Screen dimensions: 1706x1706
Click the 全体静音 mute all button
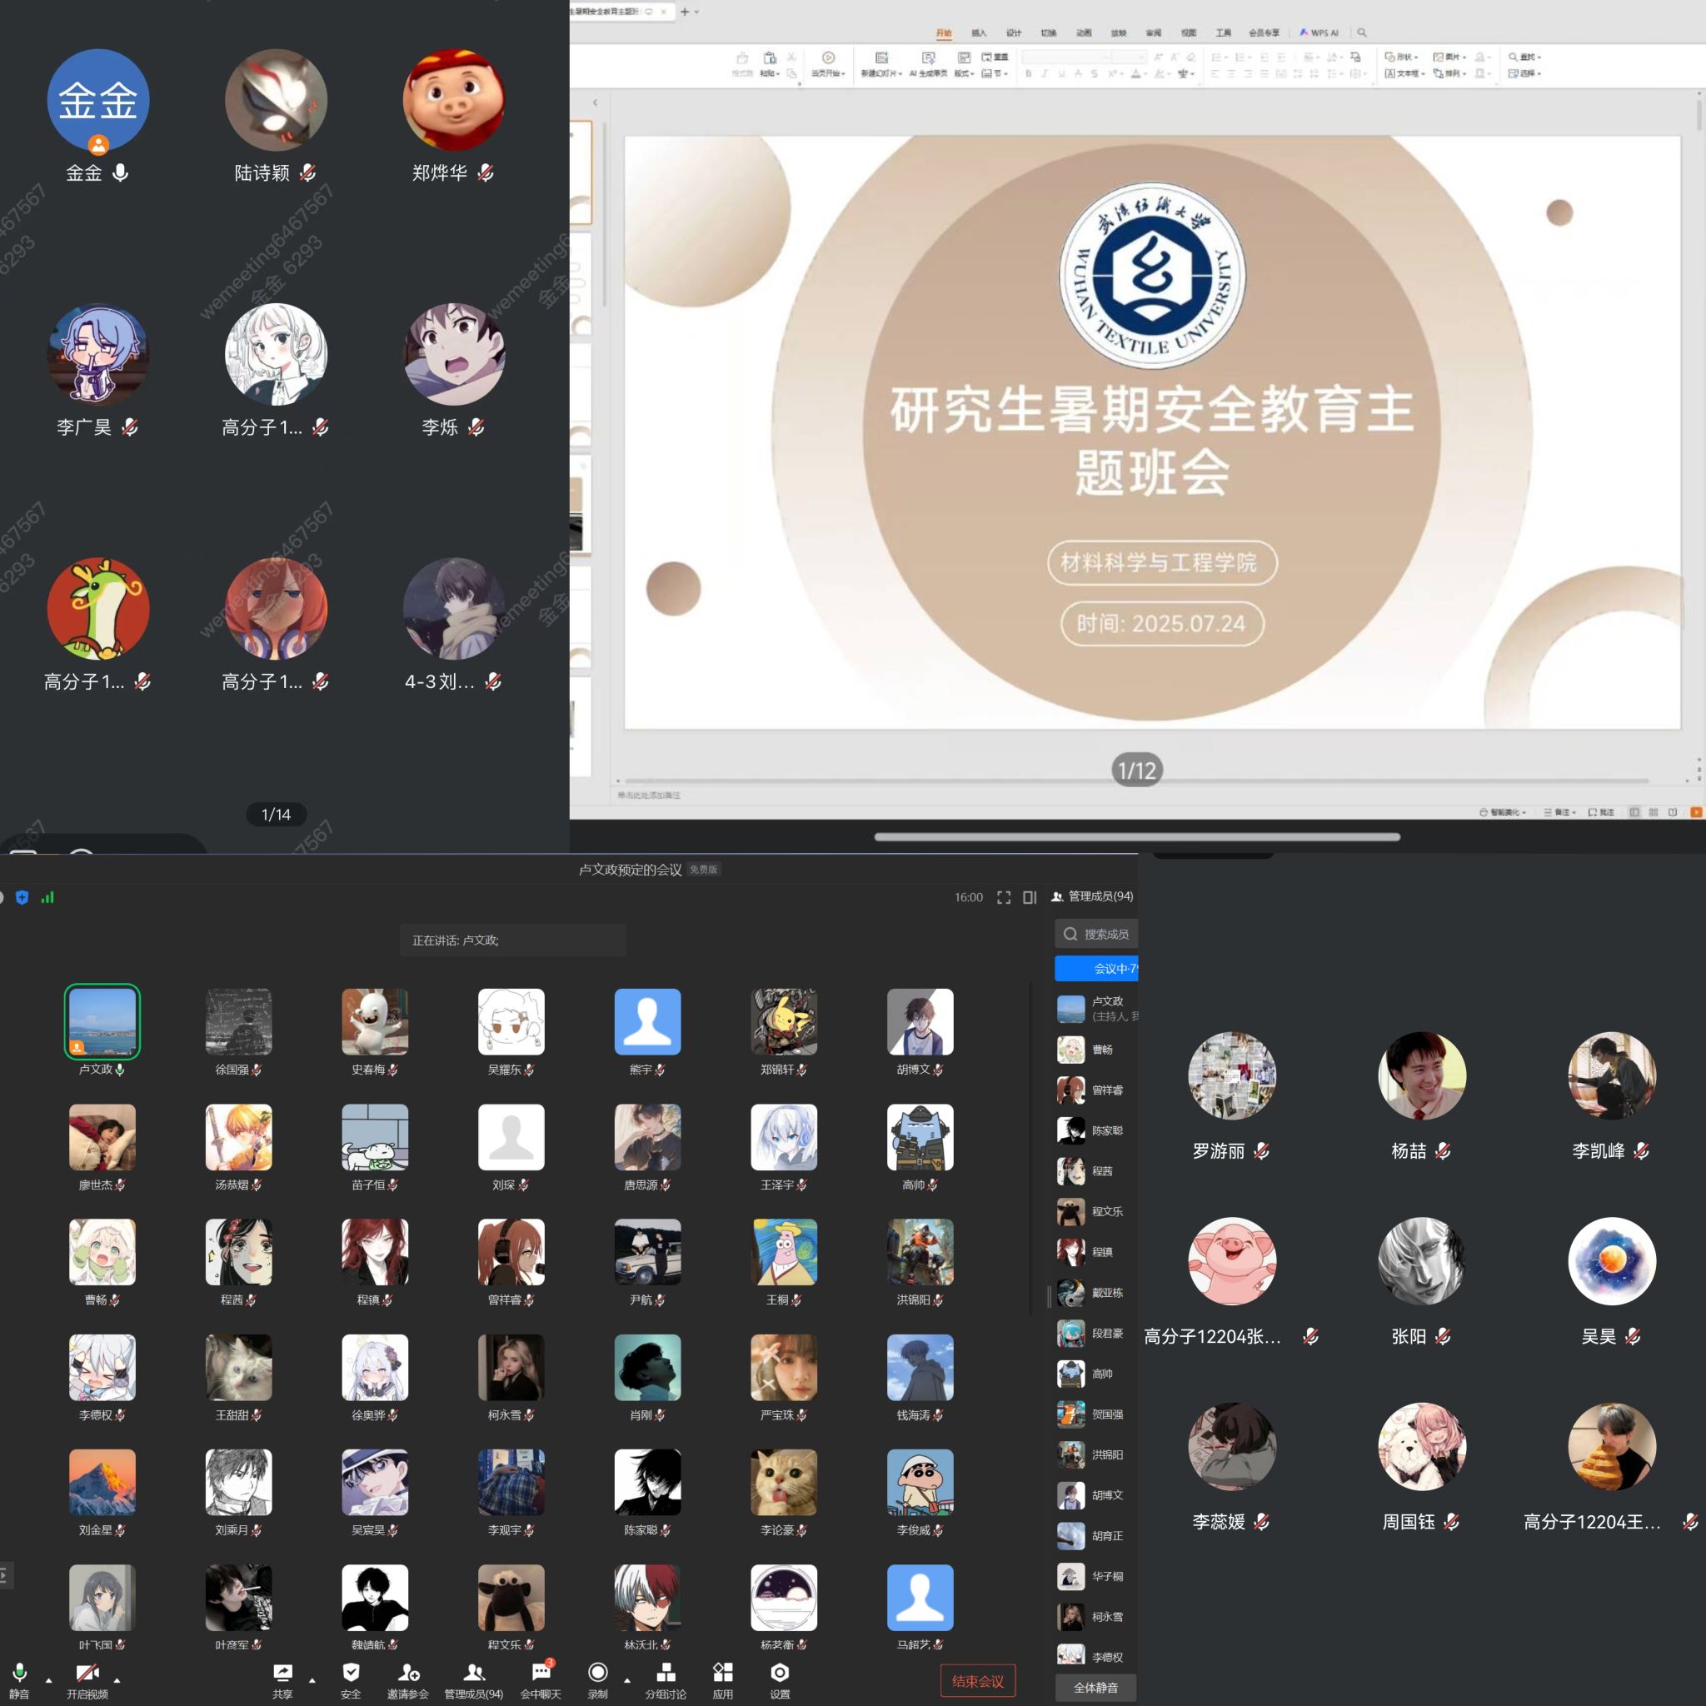coord(1095,1688)
